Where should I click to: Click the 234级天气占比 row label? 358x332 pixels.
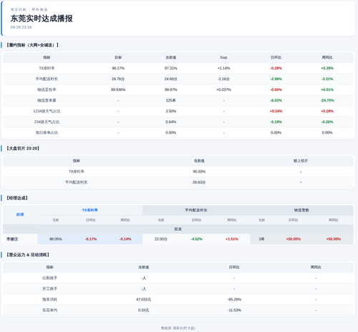47,122
